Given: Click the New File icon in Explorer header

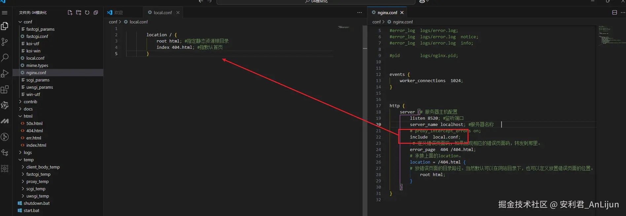Looking at the screenshot, I should click(70, 13).
